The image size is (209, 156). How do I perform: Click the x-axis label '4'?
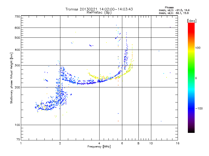pyautogui.click(x=99, y=143)
